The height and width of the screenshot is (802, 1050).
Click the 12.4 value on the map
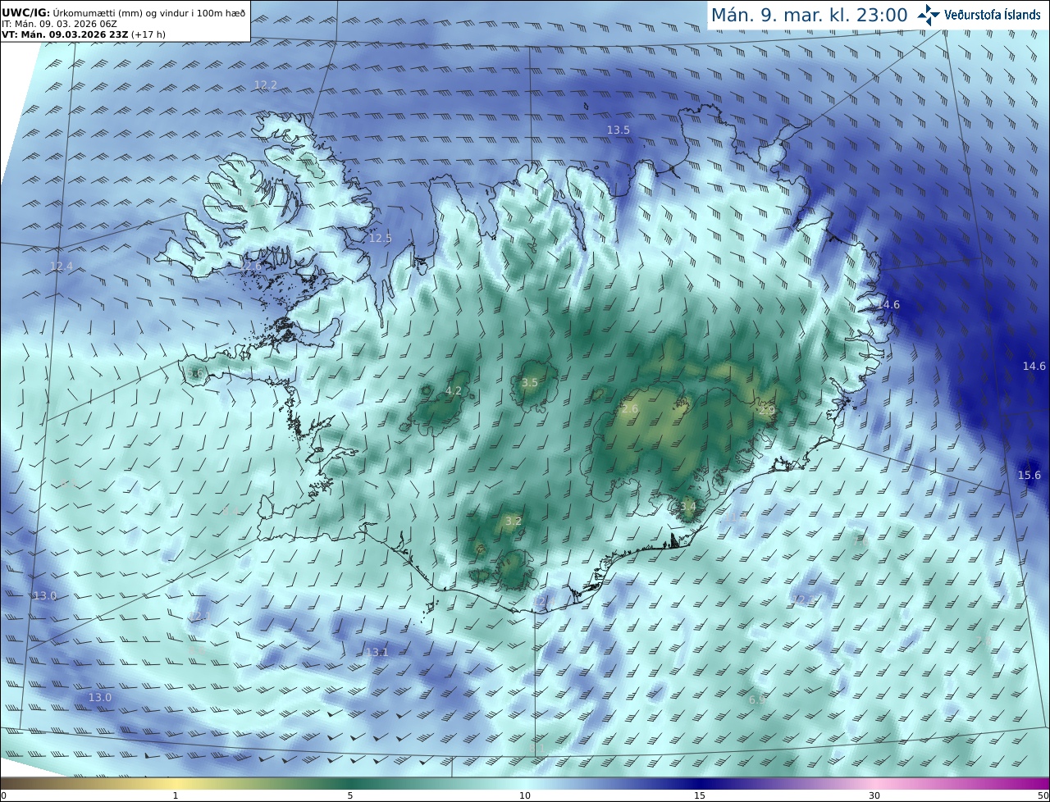(x=62, y=267)
